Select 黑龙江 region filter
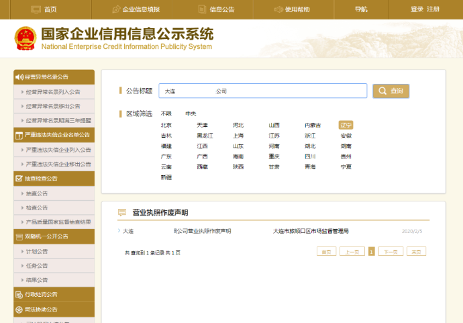Viewport: 463px width, 323px height. tap(205, 136)
